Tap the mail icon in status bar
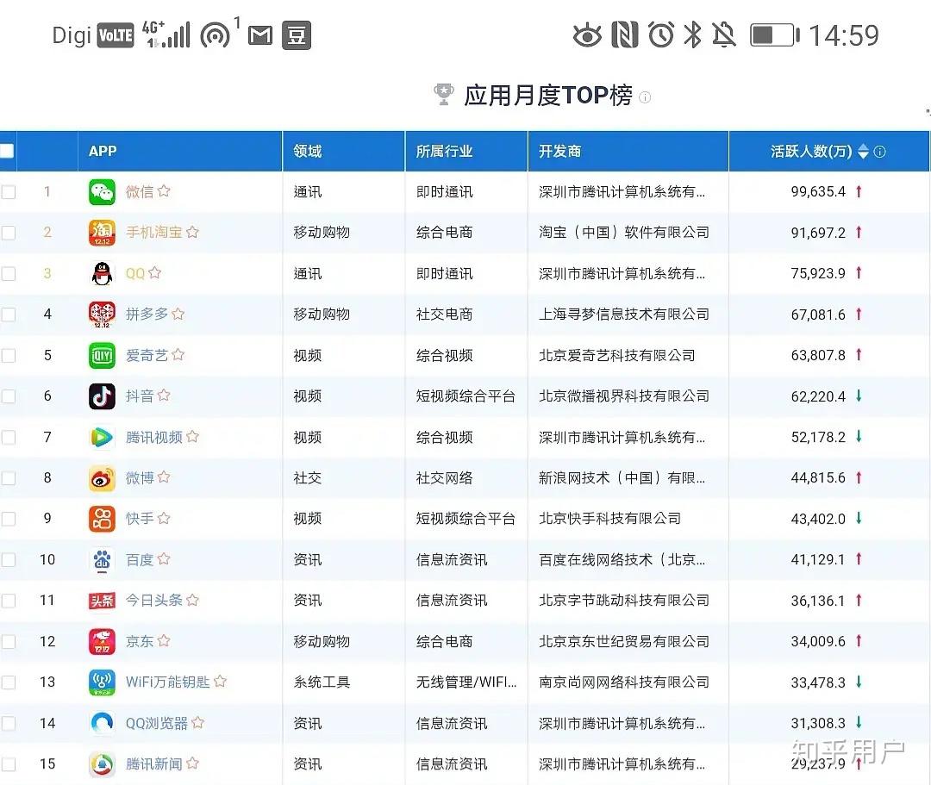 pyautogui.click(x=260, y=35)
